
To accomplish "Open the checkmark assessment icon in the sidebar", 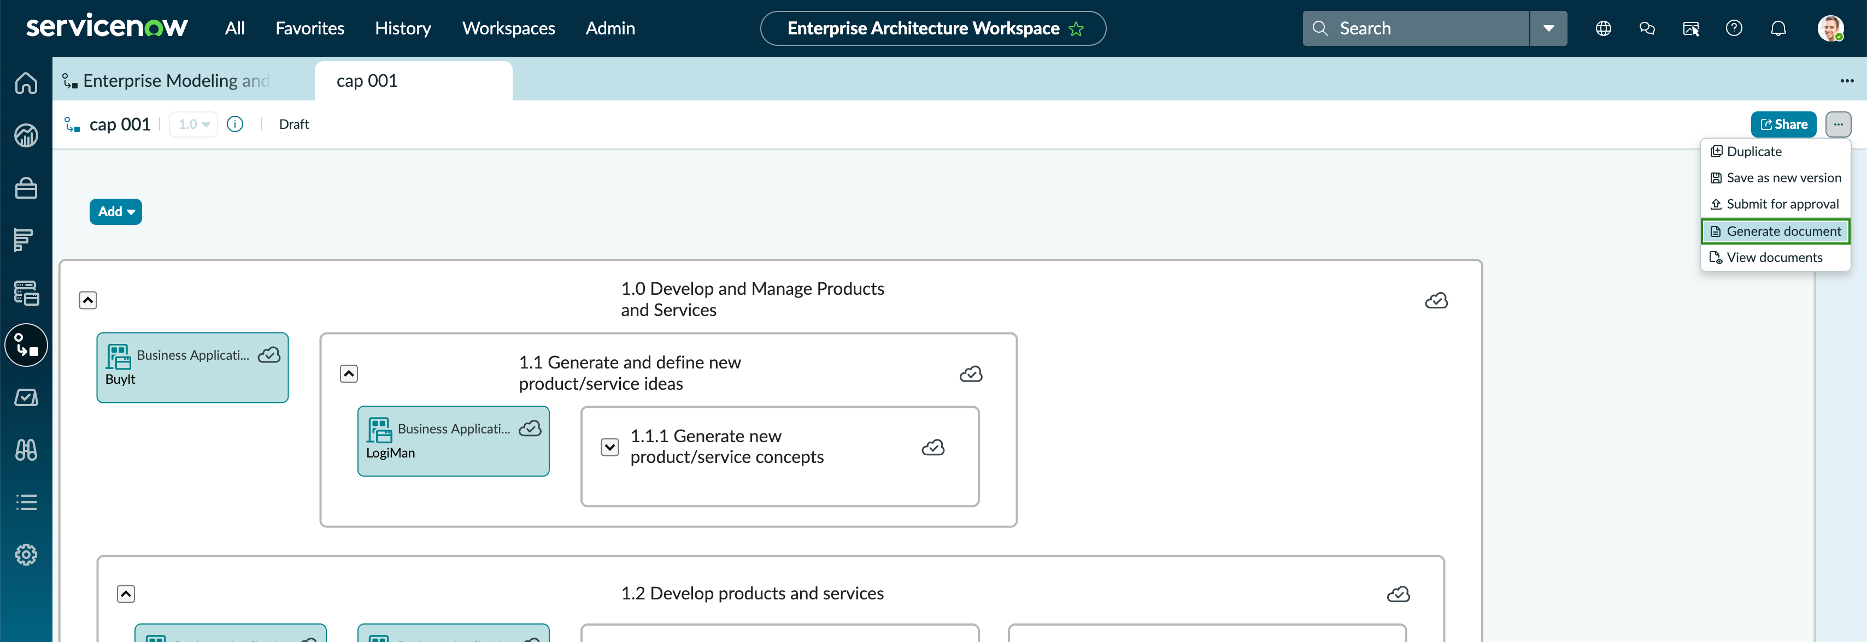I will click(x=26, y=397).
